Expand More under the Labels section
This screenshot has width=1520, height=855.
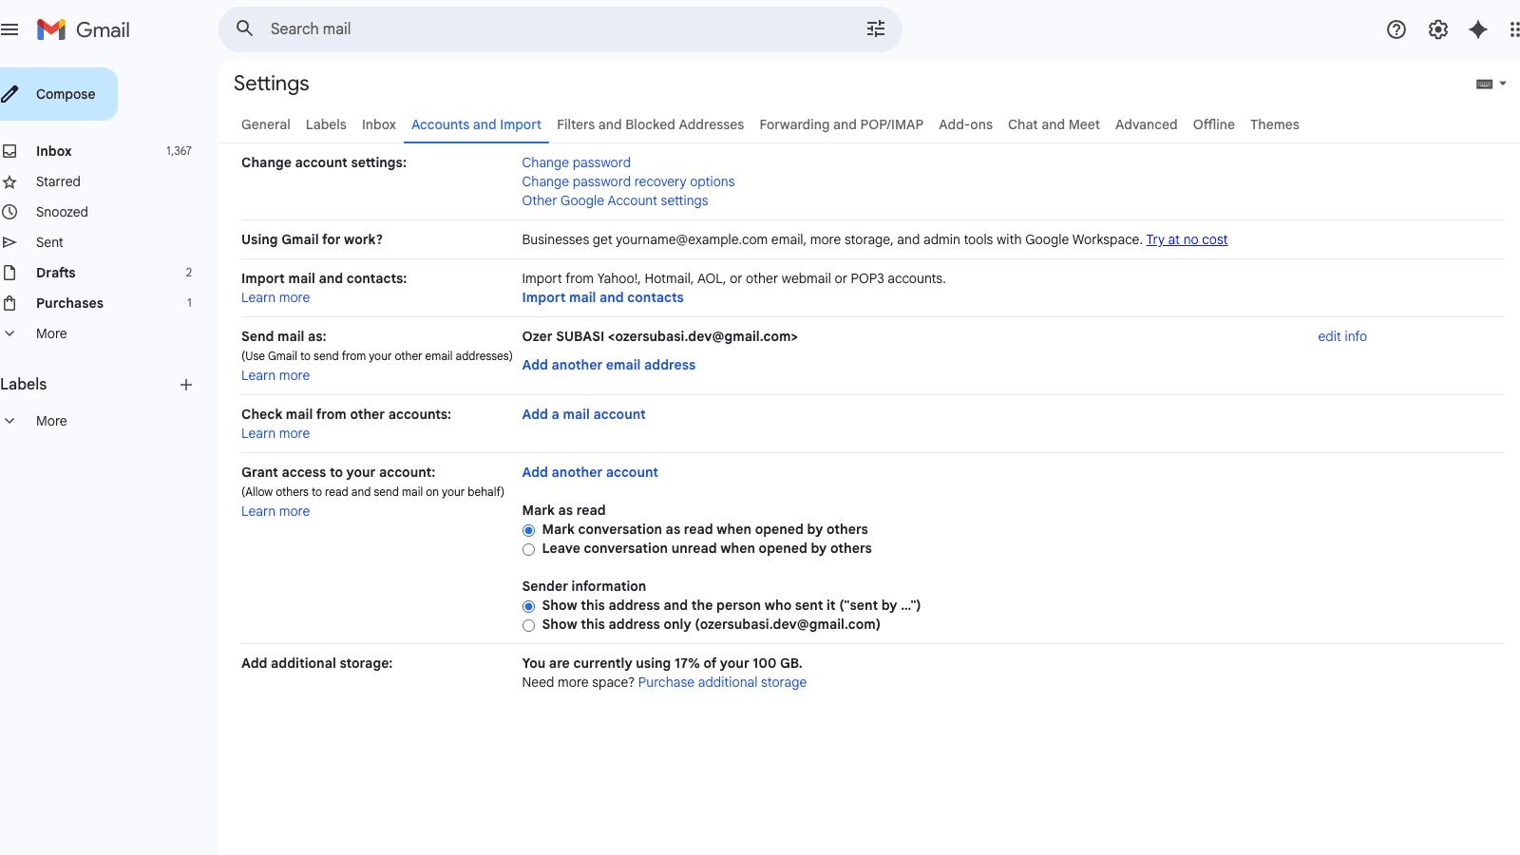pyautogui.click(x=51, y=421)
